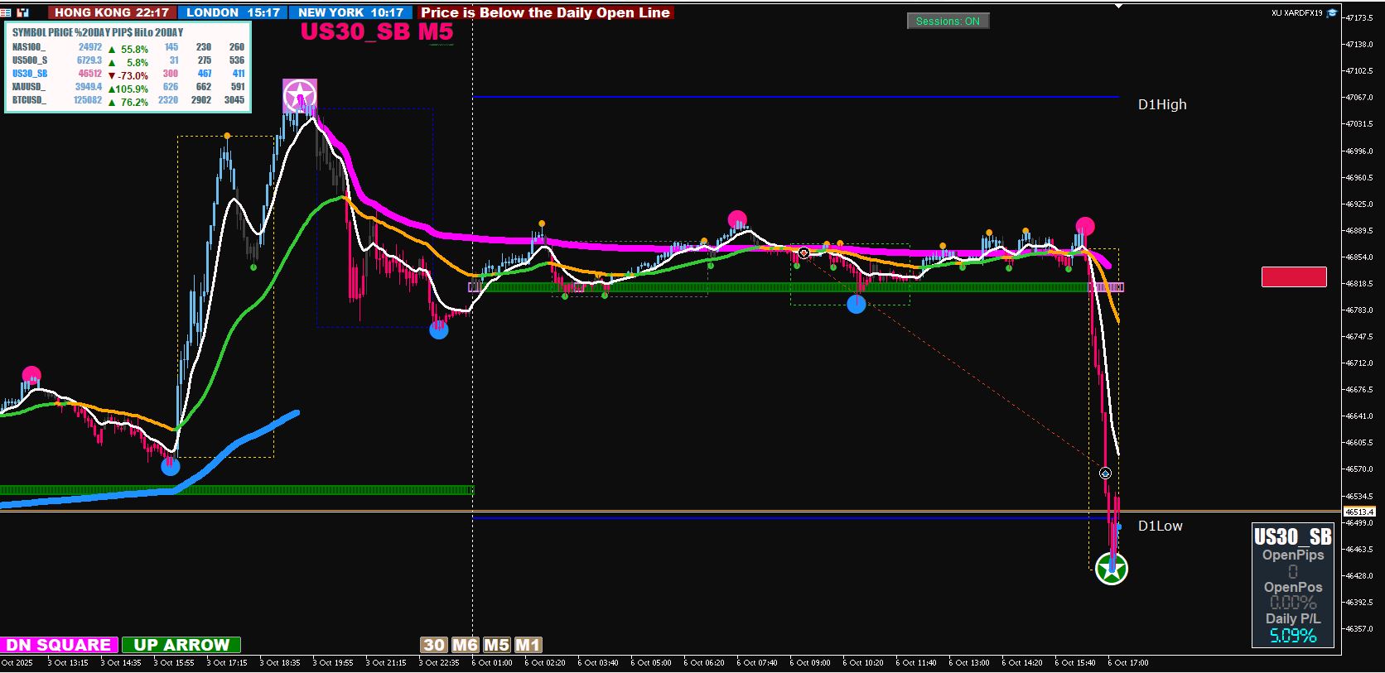Switch to the M6 timeframe button

[465, 645]
